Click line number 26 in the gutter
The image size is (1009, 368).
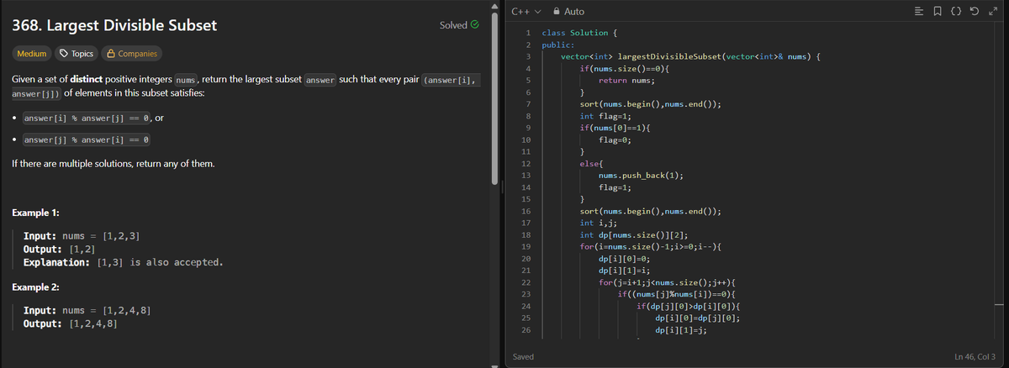pyautogui.click(x=526, y=331)
